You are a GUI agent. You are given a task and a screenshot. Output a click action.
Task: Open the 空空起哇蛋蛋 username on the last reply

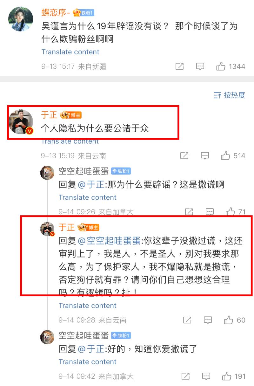click(x=84, y=335)
